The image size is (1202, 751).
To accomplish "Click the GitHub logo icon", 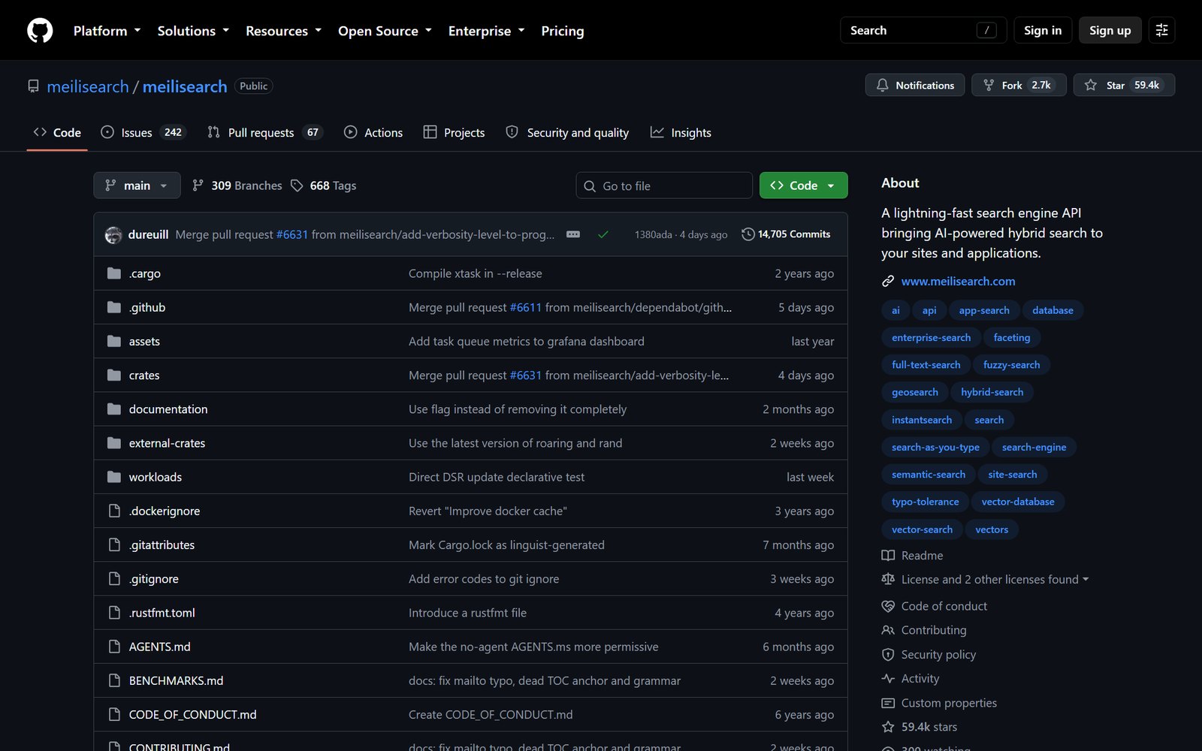I will click(x=40, y=30).
